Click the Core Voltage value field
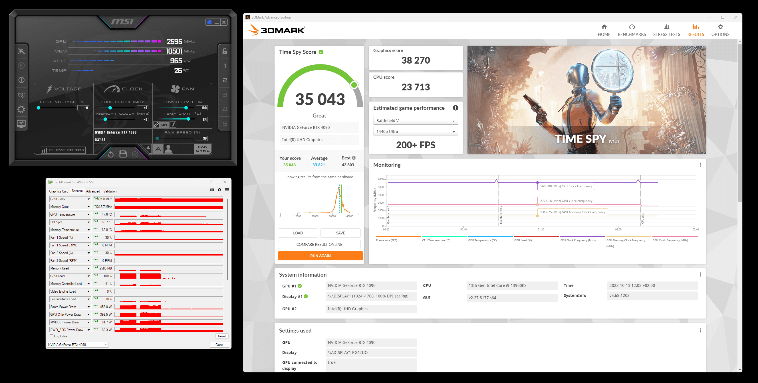This screenshot has width=758, height=383. click(83, 108)
